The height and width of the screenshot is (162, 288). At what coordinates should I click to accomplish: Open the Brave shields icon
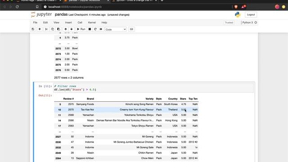236,7
